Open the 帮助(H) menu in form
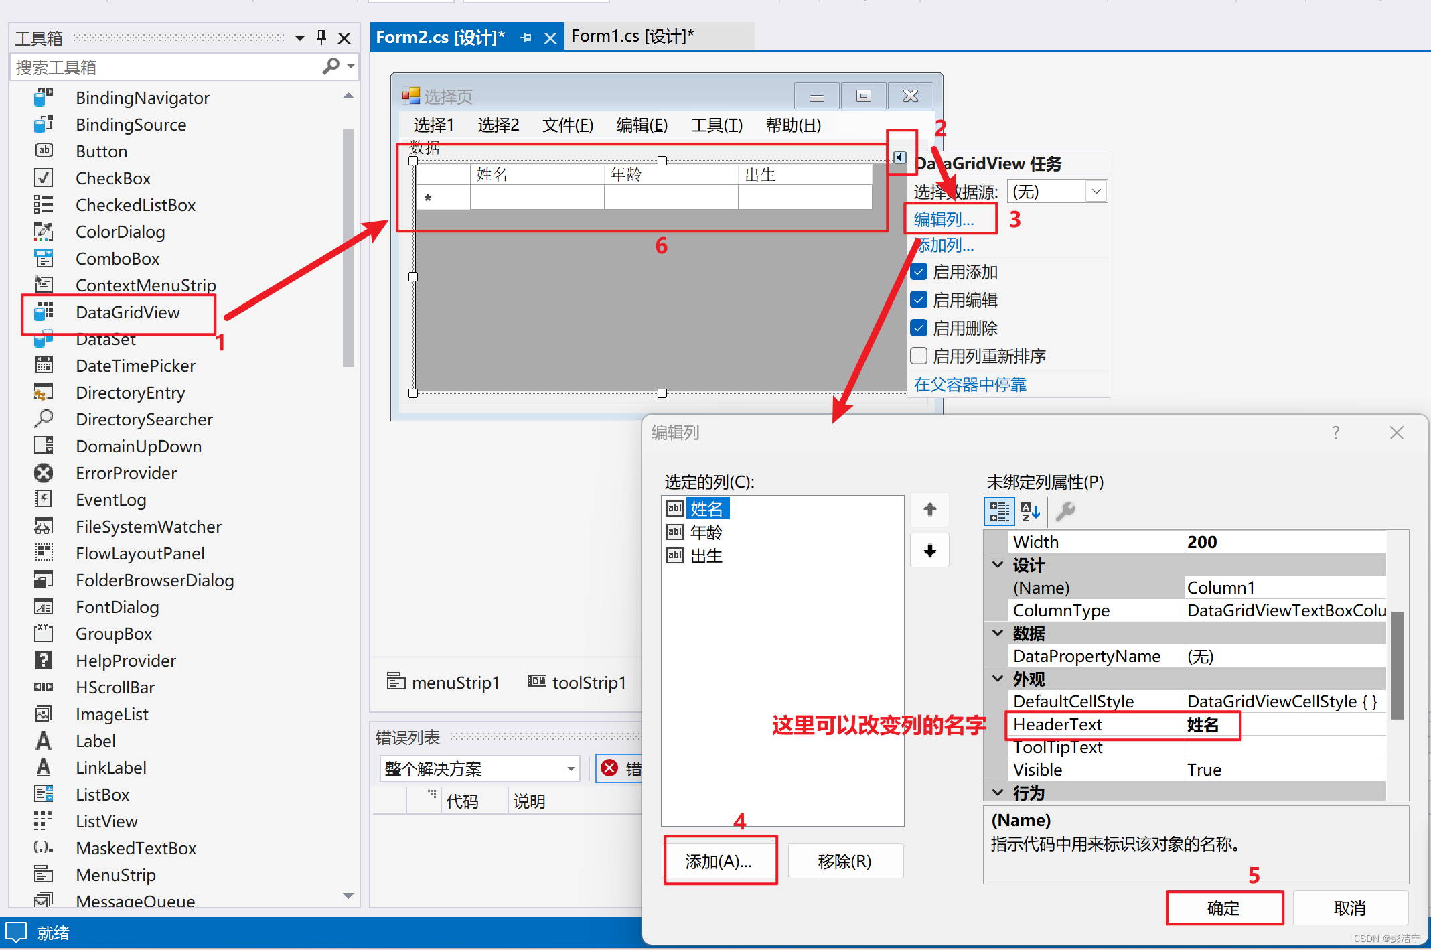 click(793, 125)
